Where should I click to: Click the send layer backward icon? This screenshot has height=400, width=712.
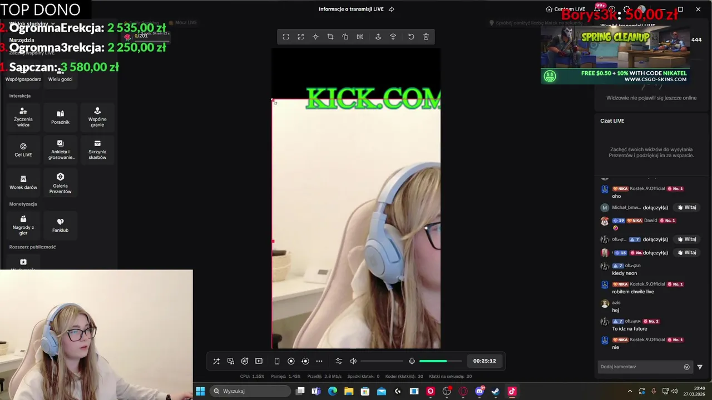click(x=393, y=37)
